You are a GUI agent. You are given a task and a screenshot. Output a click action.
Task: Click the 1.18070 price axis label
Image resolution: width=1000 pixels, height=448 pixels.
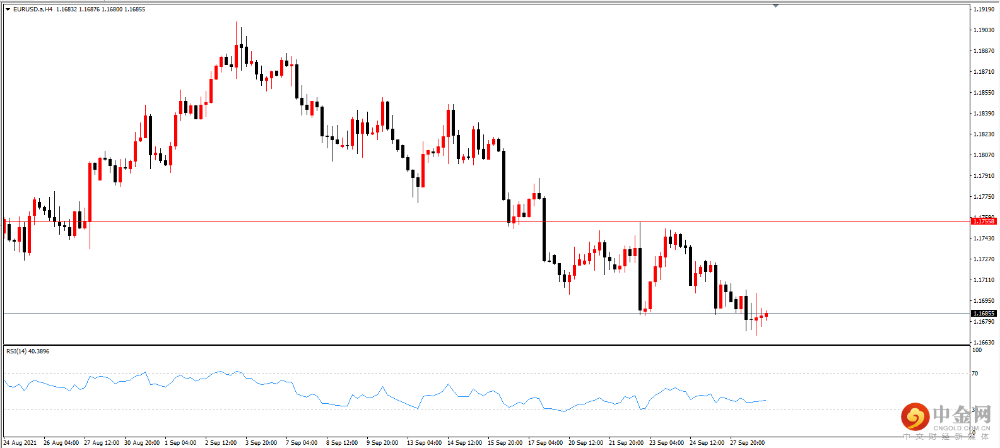coord(984,155)
